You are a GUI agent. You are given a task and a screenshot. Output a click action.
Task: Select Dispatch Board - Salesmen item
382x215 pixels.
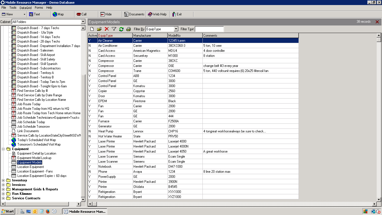coord(35,50)
